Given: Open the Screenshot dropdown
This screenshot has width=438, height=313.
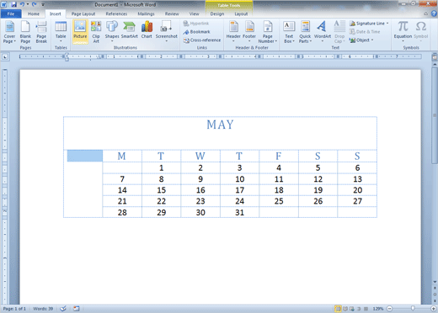Looking at the screenshot, I should tap(166, 31).
